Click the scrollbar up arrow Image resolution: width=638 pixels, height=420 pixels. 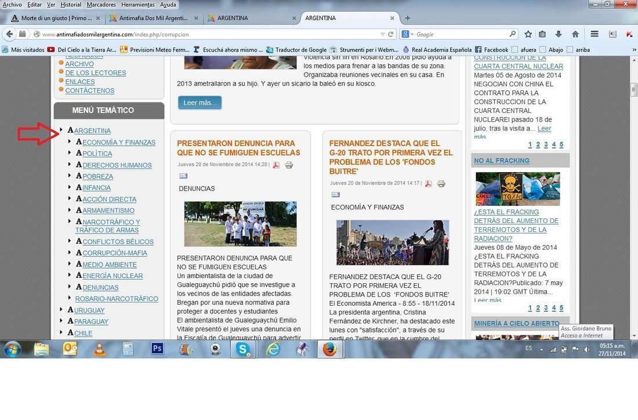tap(634, 60)
